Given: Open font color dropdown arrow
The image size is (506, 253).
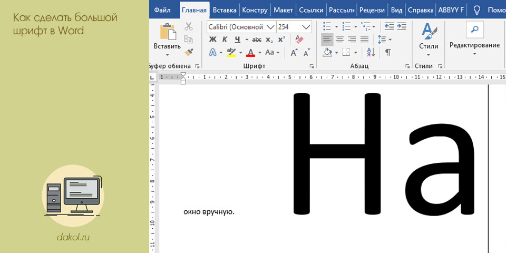Looking at the screenshot, I should point(260,53).
